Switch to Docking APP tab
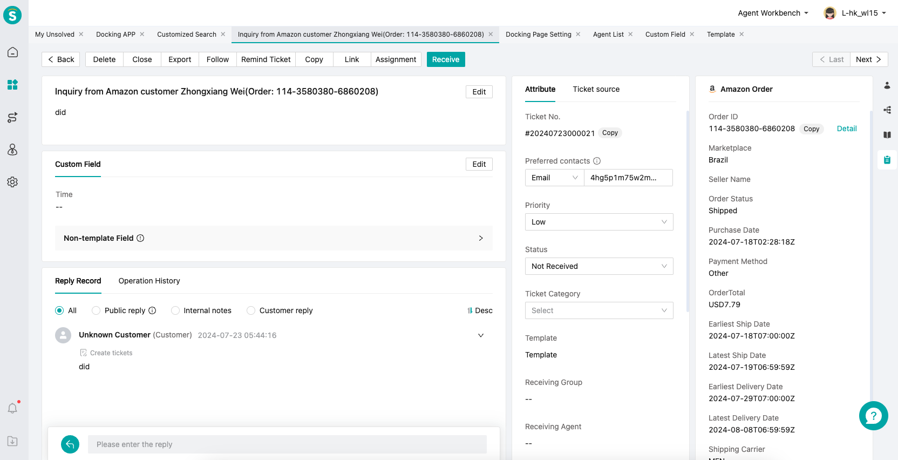Viewport: 898px width, 460px height. click(x=115, y=34)
